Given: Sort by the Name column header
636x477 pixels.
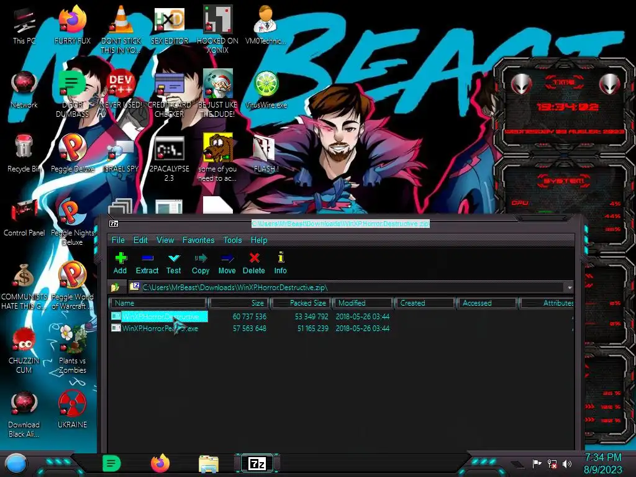Looking at the screenshot, I should pos(158,303).
